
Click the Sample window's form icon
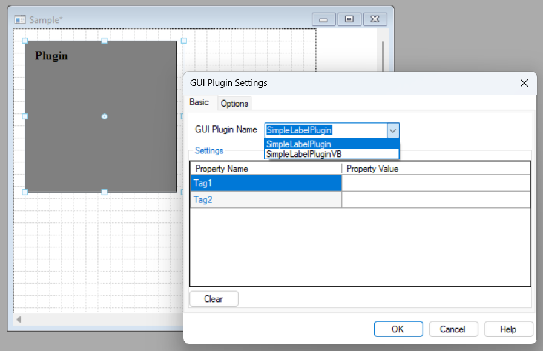pos(20,20)
